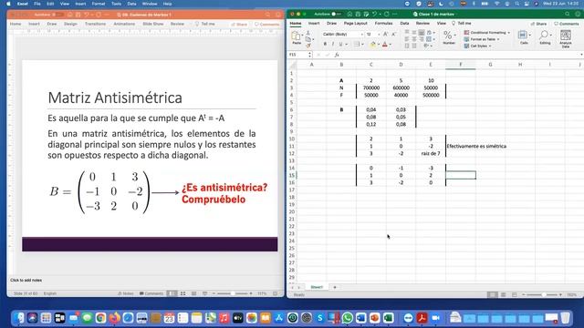Switch PowerPoint to Slide Sorter view
The height and width of the screenshot is (328, 584).
pyautogui.click(x=182, y=293)
